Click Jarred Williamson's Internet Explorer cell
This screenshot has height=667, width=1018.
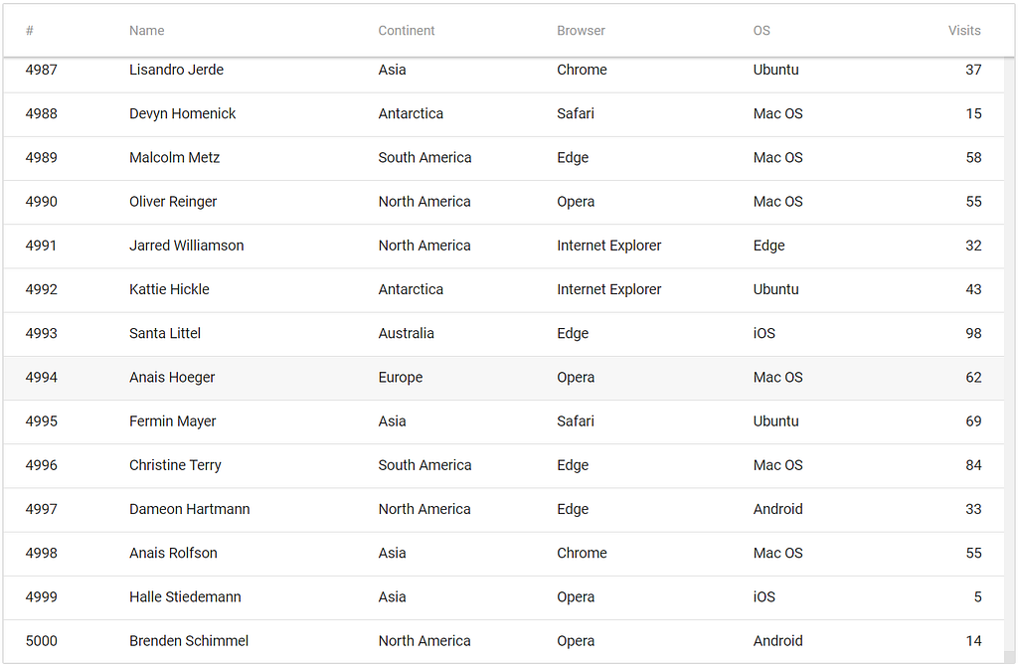click(x=609, y=246)
